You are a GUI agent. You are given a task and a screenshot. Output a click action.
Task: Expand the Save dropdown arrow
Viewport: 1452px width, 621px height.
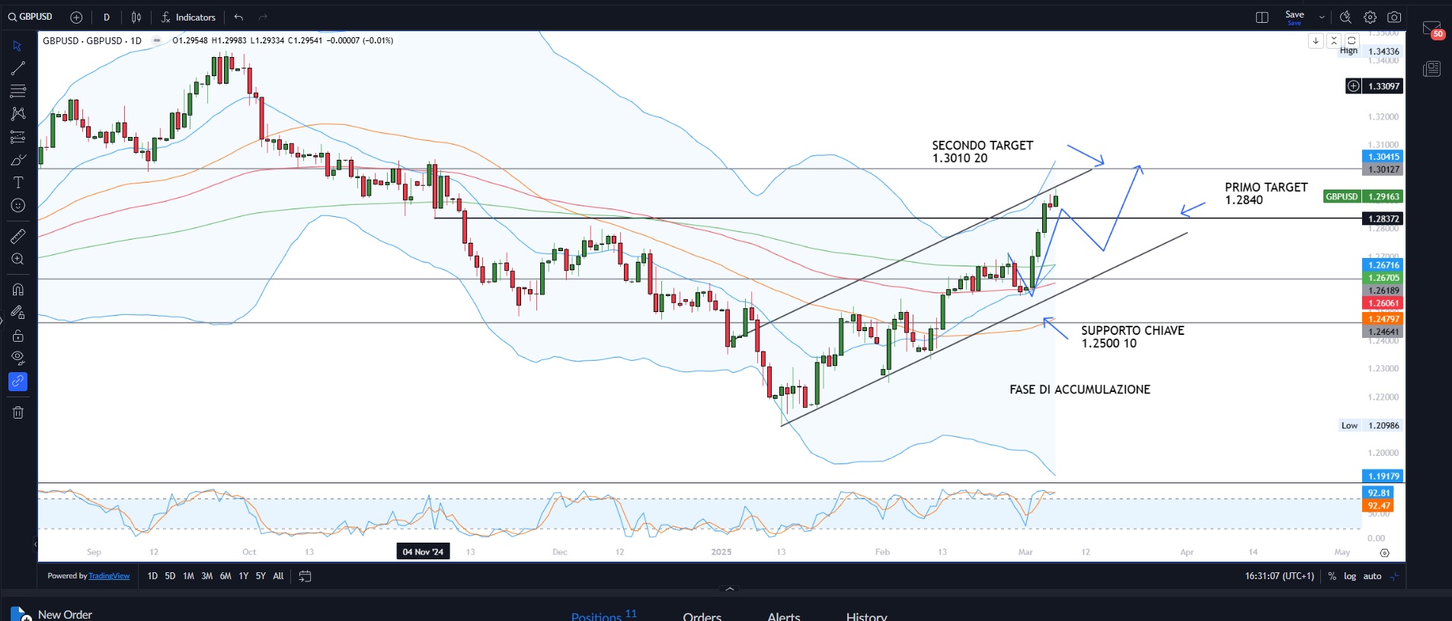[x=1322, y=18]
